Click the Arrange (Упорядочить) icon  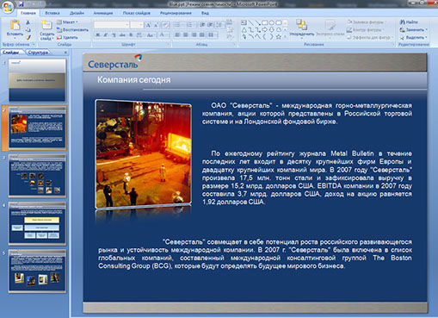301,25
